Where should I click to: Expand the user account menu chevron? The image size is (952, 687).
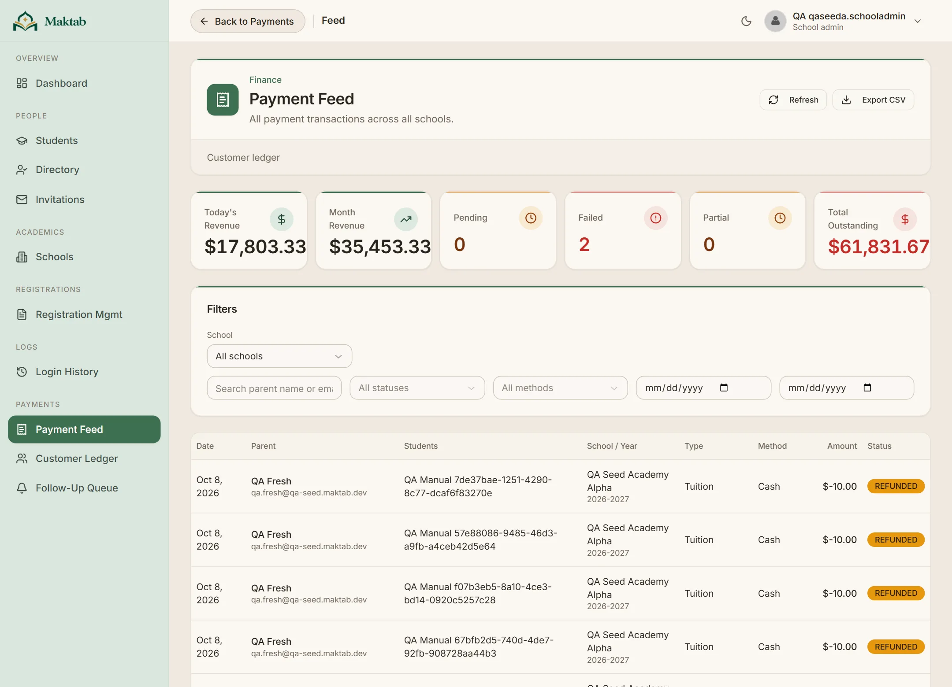coord(918,21)
